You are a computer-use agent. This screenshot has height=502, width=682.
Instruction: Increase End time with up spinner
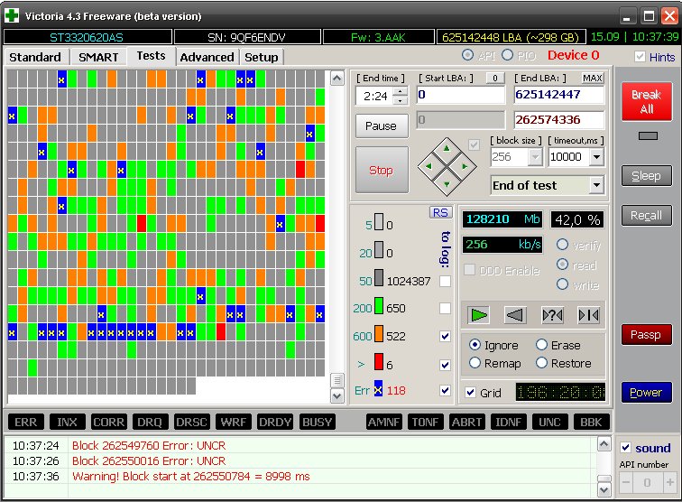pyautogui.click(x=401, y=91)
